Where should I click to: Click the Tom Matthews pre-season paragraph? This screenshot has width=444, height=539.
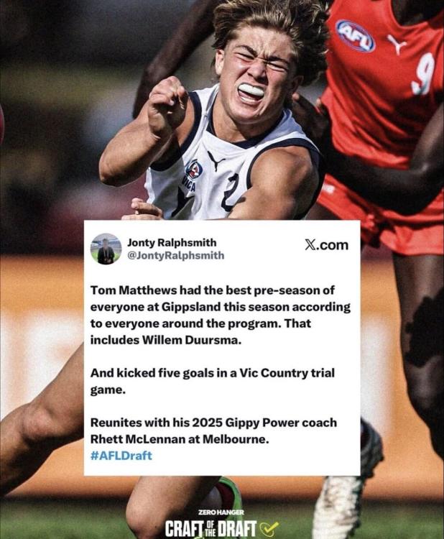click(221, 315)
